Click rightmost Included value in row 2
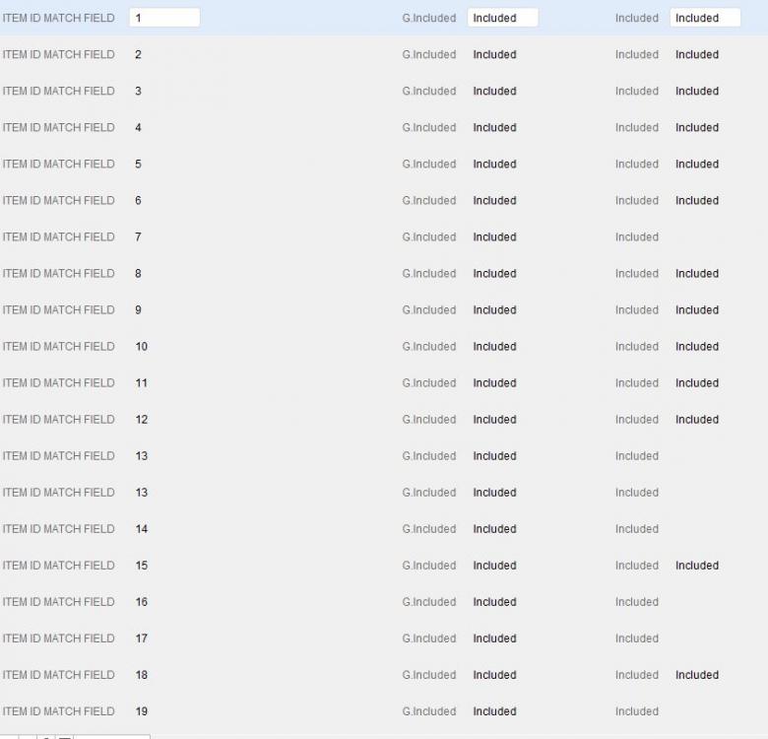Viewport: 768px width, 739px height. [697, 54]
